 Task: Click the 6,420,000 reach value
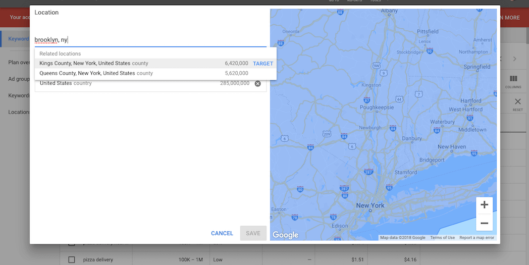237,63
